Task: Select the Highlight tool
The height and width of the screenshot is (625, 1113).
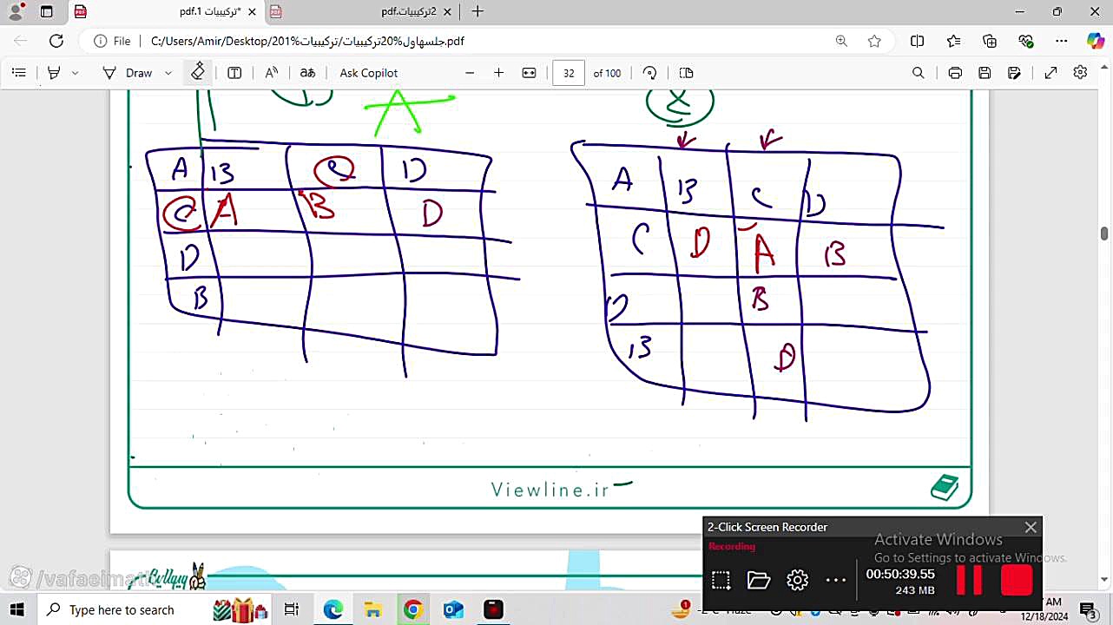Action: (54, 73)
